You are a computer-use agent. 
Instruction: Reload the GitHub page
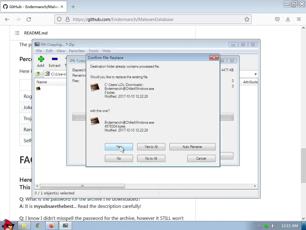pyautogui.click(x=29, y=19)
